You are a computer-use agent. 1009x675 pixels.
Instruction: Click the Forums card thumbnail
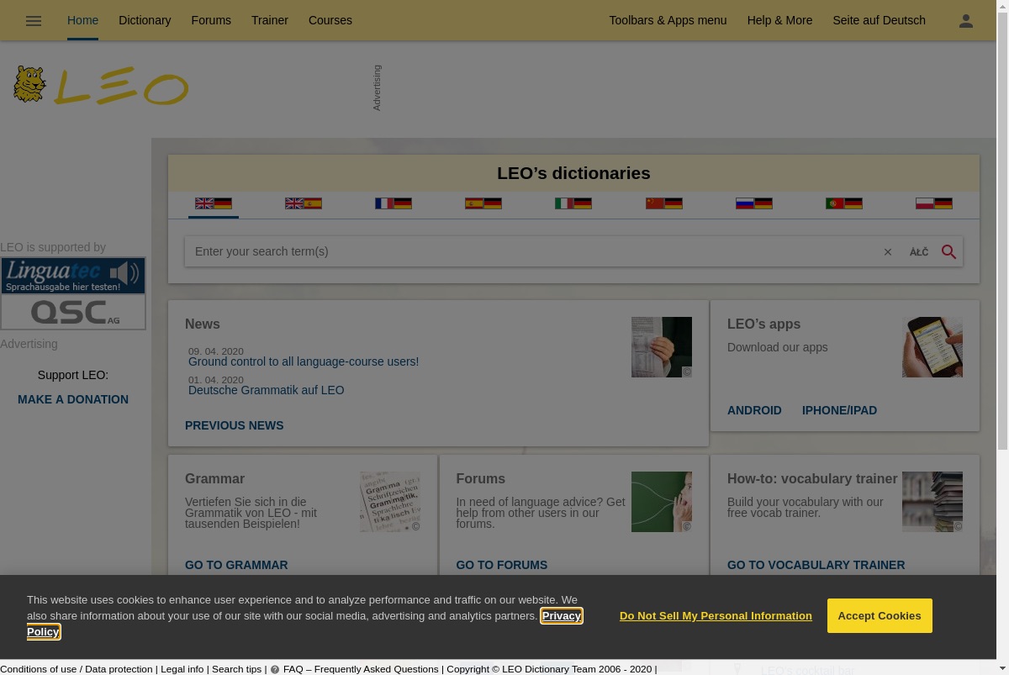pyautogui.click(x=662, y=502)
